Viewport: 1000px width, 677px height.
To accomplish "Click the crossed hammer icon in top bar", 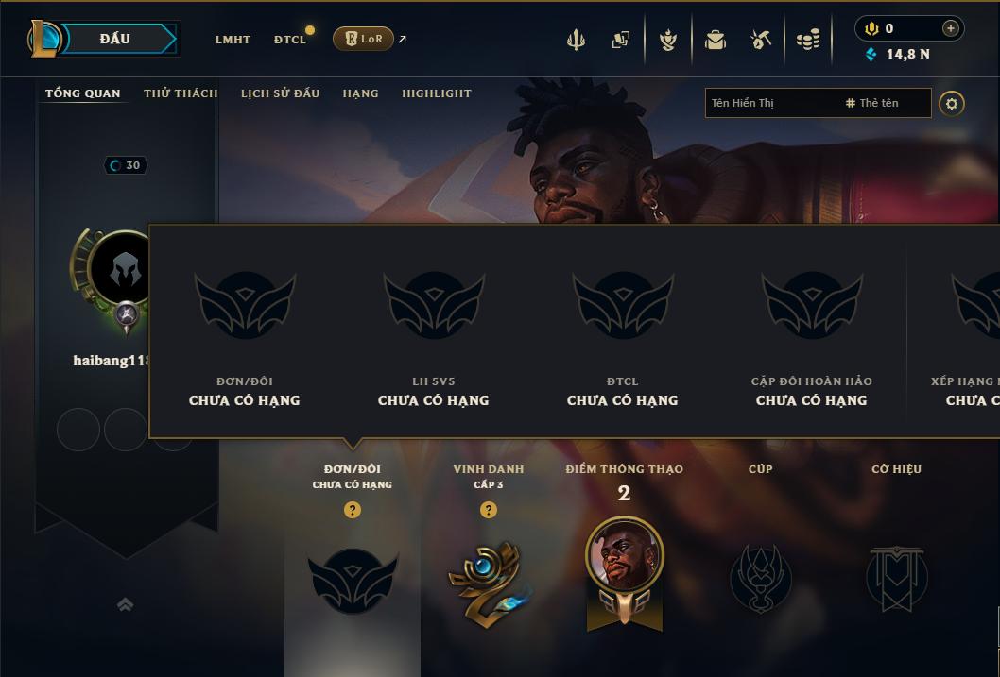I will coord(760,40).
